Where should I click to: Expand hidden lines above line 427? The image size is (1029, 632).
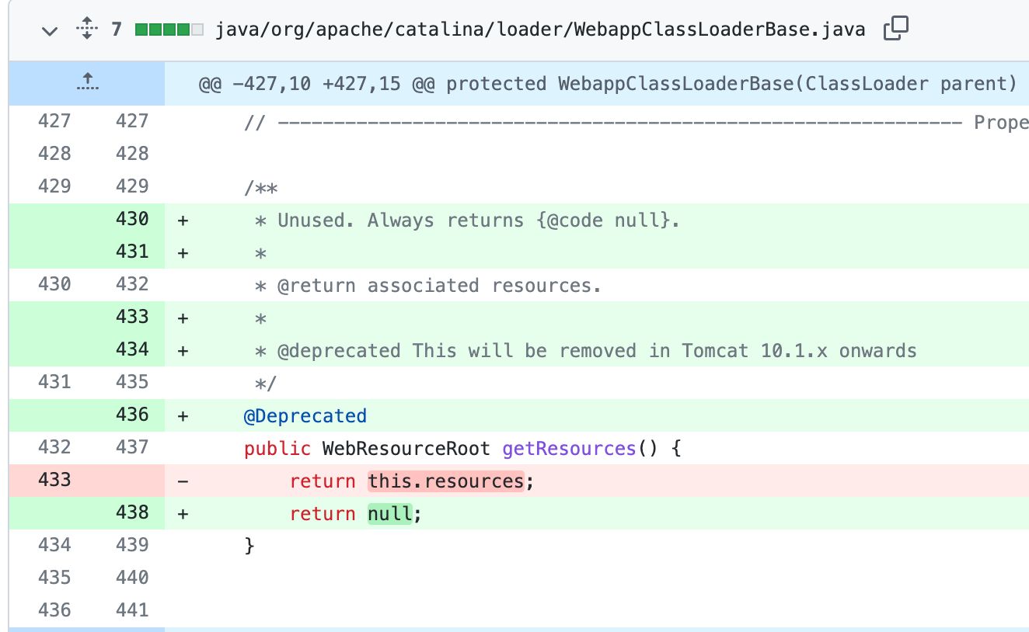[x=87, y=82]
